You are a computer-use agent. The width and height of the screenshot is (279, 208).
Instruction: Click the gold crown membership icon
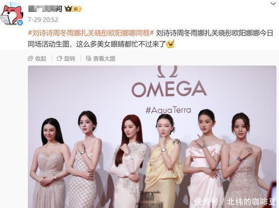click(x=68, y=9)
